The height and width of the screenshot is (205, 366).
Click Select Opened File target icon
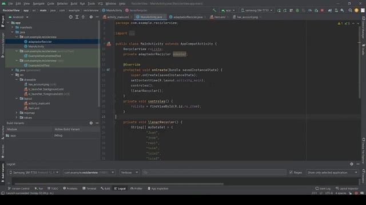(x=70, y=17)
